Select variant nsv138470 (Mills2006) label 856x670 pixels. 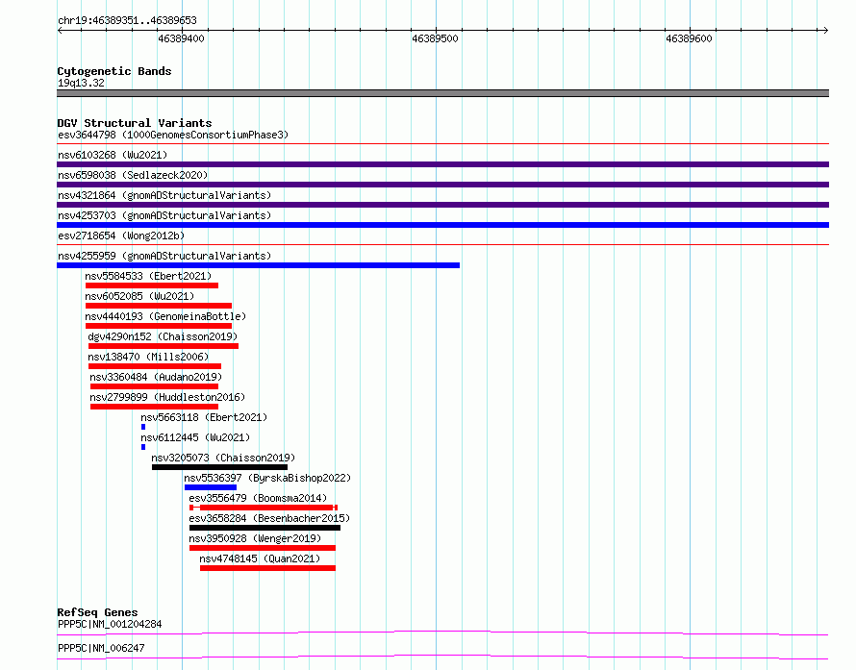coord(148,357)
